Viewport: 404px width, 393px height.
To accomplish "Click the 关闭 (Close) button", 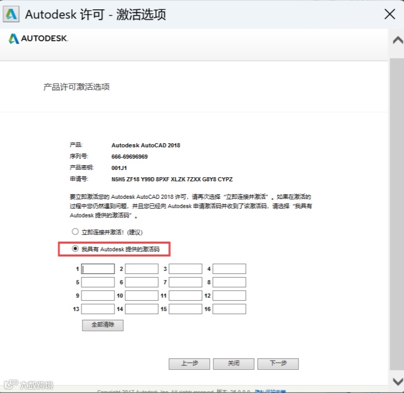I will point(234,364).
